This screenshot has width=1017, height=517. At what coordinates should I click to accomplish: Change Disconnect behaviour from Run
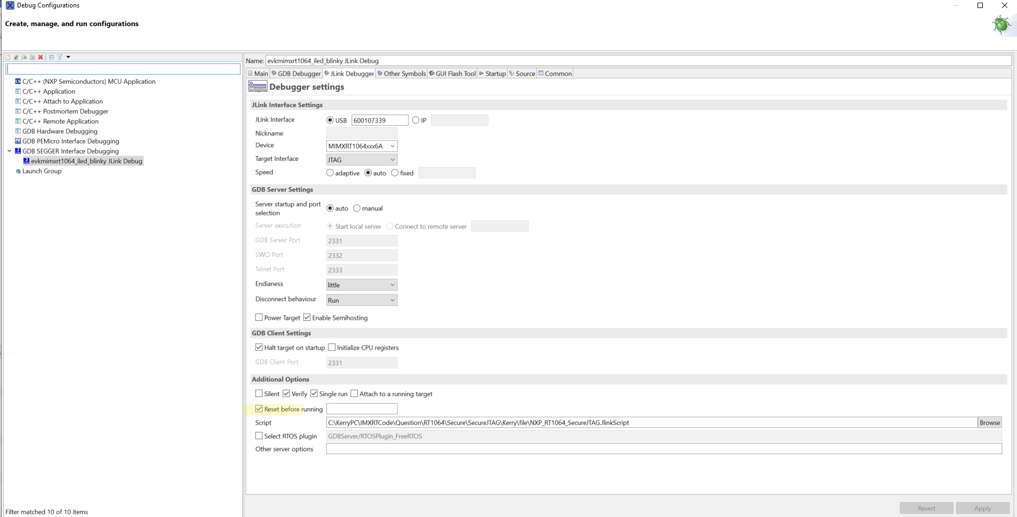tap(391, 300)
